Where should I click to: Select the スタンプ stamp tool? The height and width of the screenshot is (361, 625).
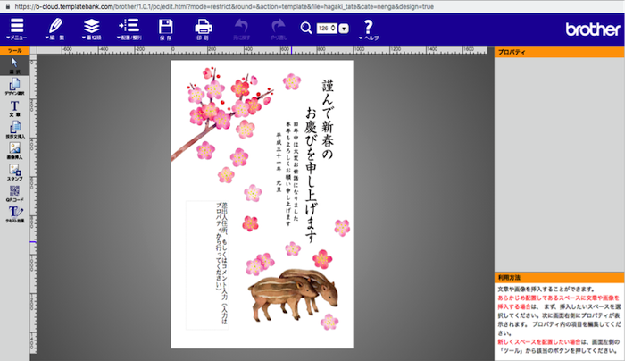coord(15,172)
